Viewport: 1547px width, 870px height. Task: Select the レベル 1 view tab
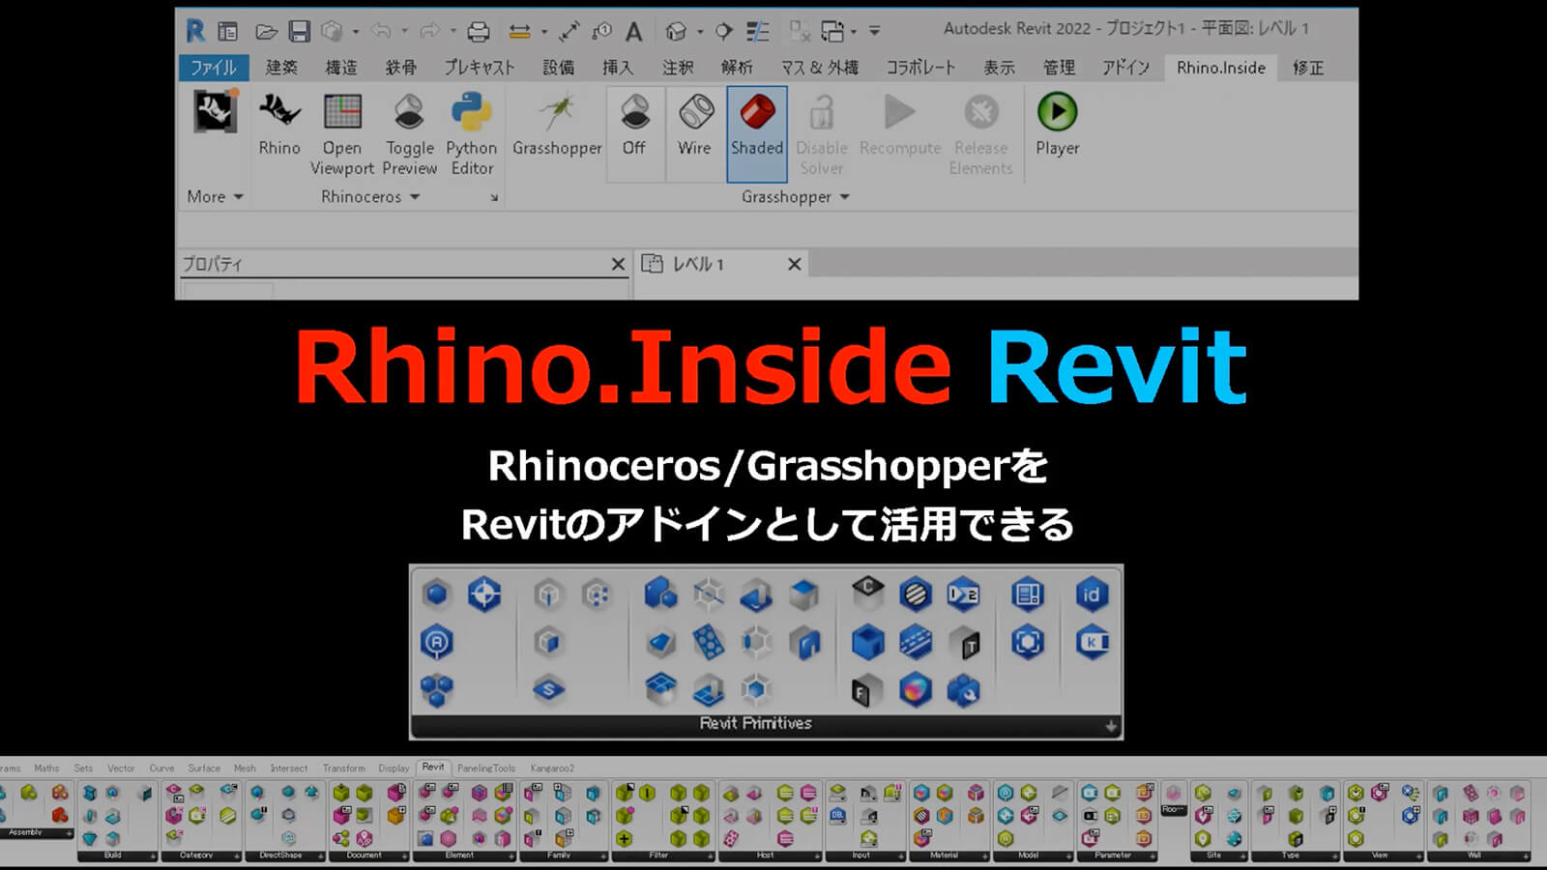tap(721, 264)
